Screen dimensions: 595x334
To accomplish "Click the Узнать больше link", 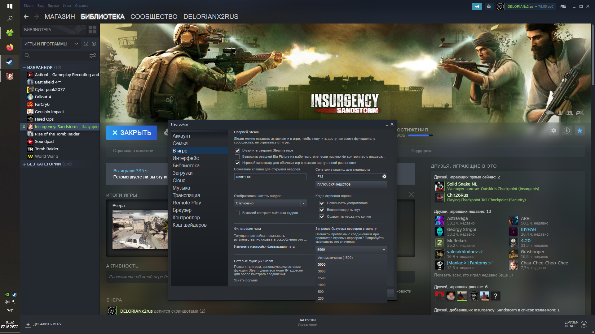I will 246,280.
